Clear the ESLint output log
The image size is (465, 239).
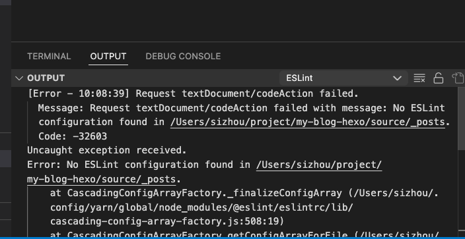click(419, 78)
